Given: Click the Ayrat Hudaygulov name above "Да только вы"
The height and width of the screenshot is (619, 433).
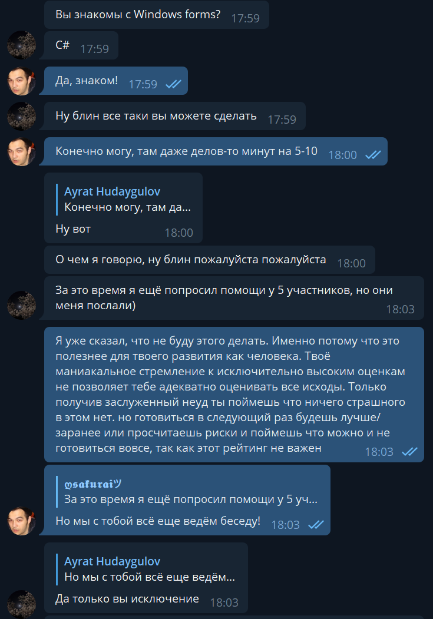Looking at the screenshot, I should [x=112, y=561].
